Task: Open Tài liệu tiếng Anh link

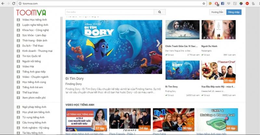Action: click(x=32, y=133)
